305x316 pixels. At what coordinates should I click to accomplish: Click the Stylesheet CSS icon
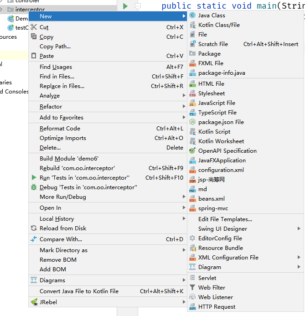pyautogui.click(x=192, y=93)
